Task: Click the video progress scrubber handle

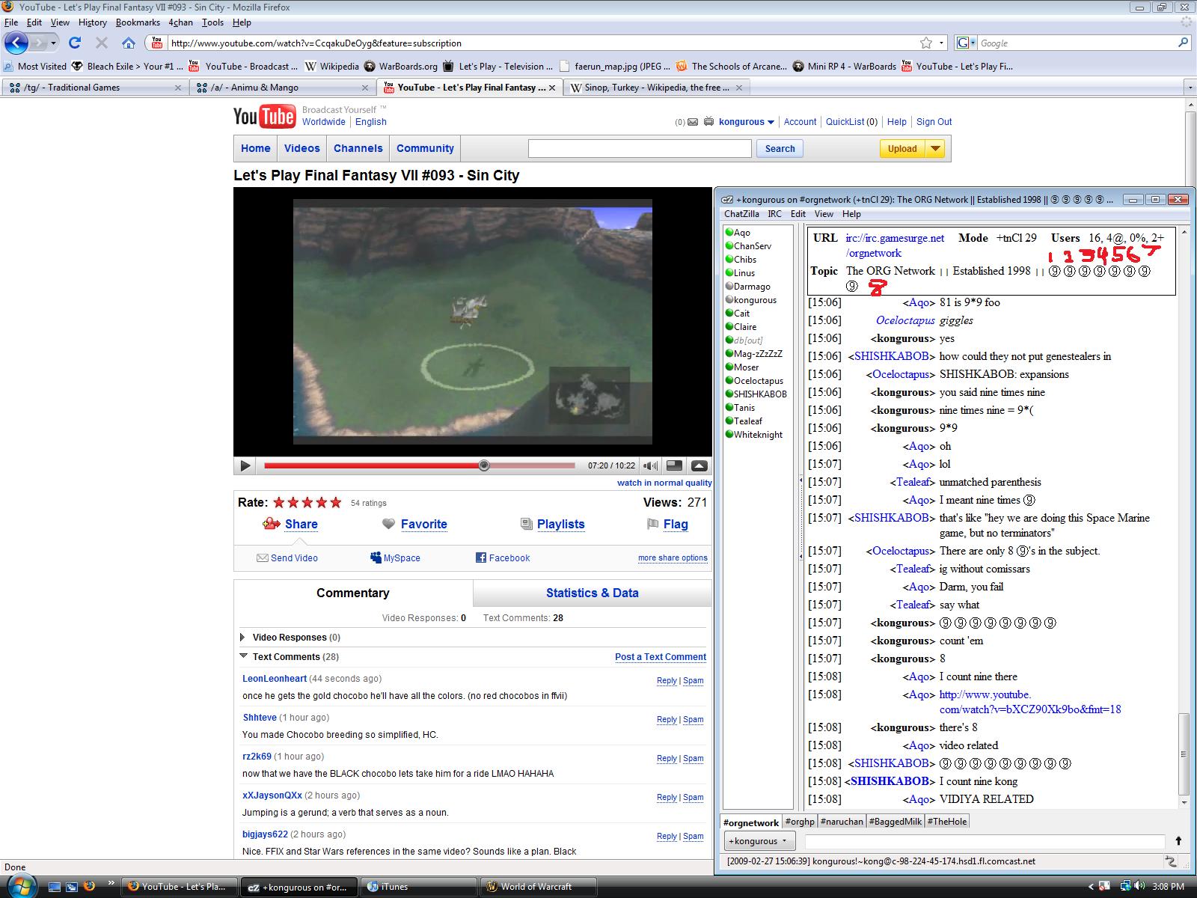Action: point(484,465)
